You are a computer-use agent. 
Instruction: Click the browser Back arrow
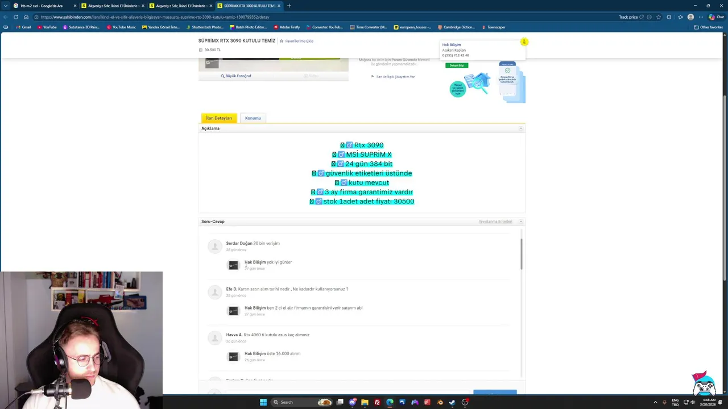[6, 17]
